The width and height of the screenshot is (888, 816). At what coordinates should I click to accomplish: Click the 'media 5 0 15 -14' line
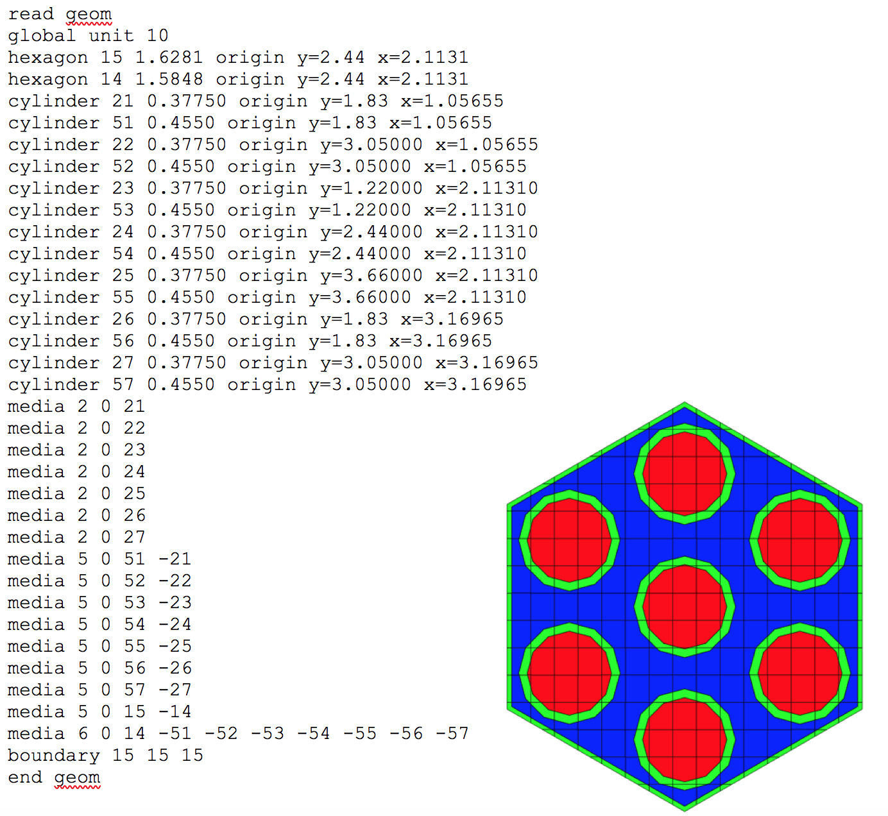pos(99,712)
